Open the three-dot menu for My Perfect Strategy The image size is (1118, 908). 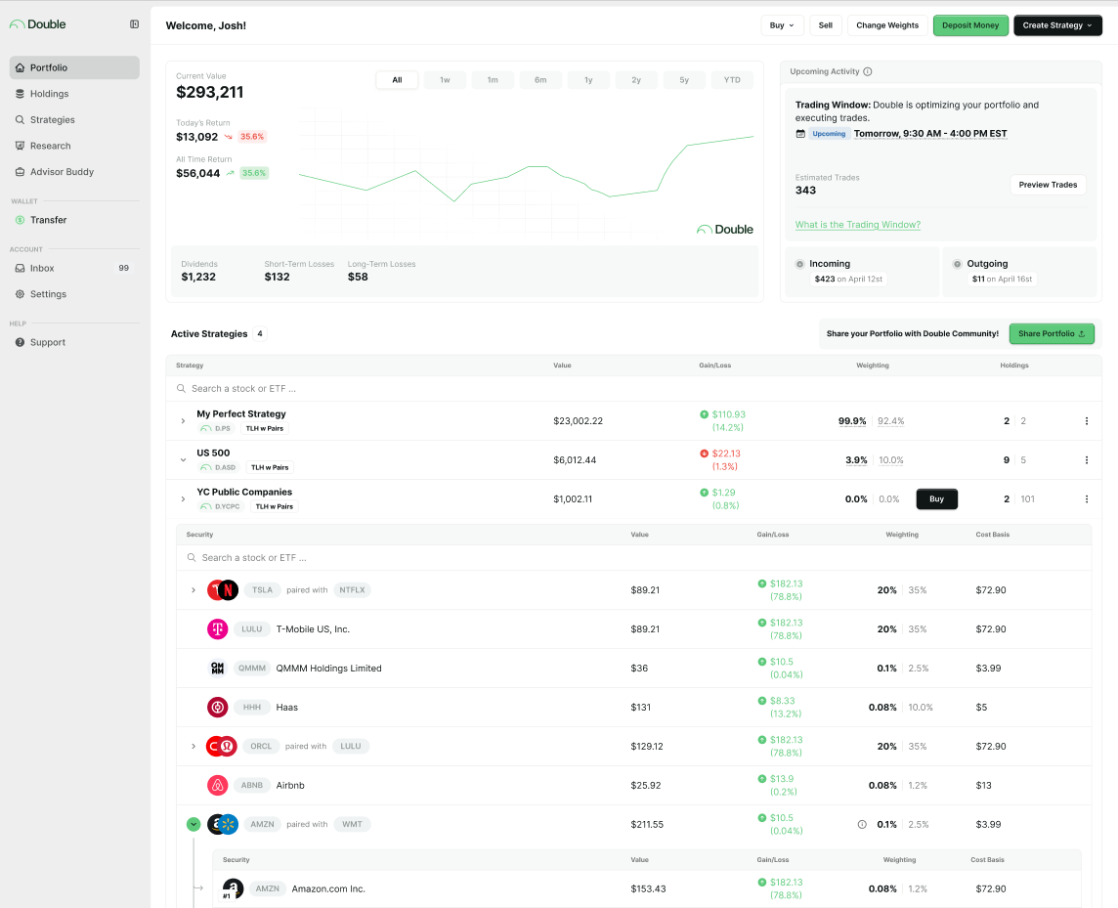(x=1086, y=420)
